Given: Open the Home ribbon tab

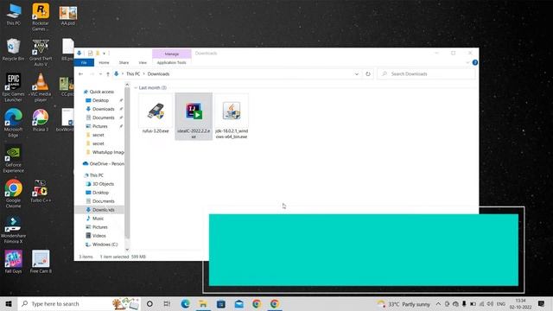Looking at the screenshot, I should coord(104,63).
